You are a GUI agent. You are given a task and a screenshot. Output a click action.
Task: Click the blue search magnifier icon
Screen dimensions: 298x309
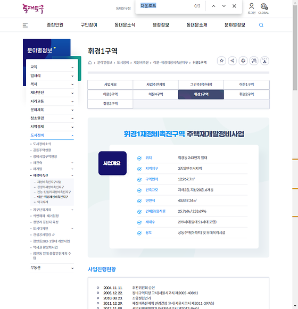click(261, 25)
